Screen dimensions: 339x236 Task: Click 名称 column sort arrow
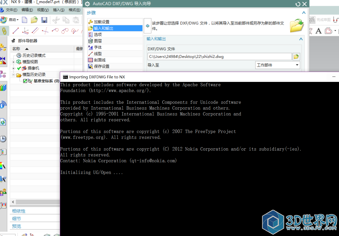pyautogui.click(x=27, y=49)
